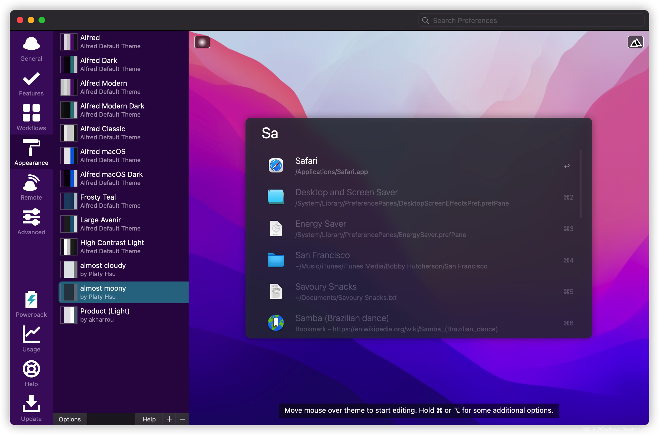The height and width of the screenshot is (435, 659).
Task: Open the Advanced settings section
Action: [x=31, y=222]
